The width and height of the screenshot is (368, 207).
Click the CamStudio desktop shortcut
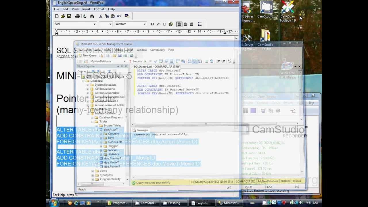tap(267, 10)
